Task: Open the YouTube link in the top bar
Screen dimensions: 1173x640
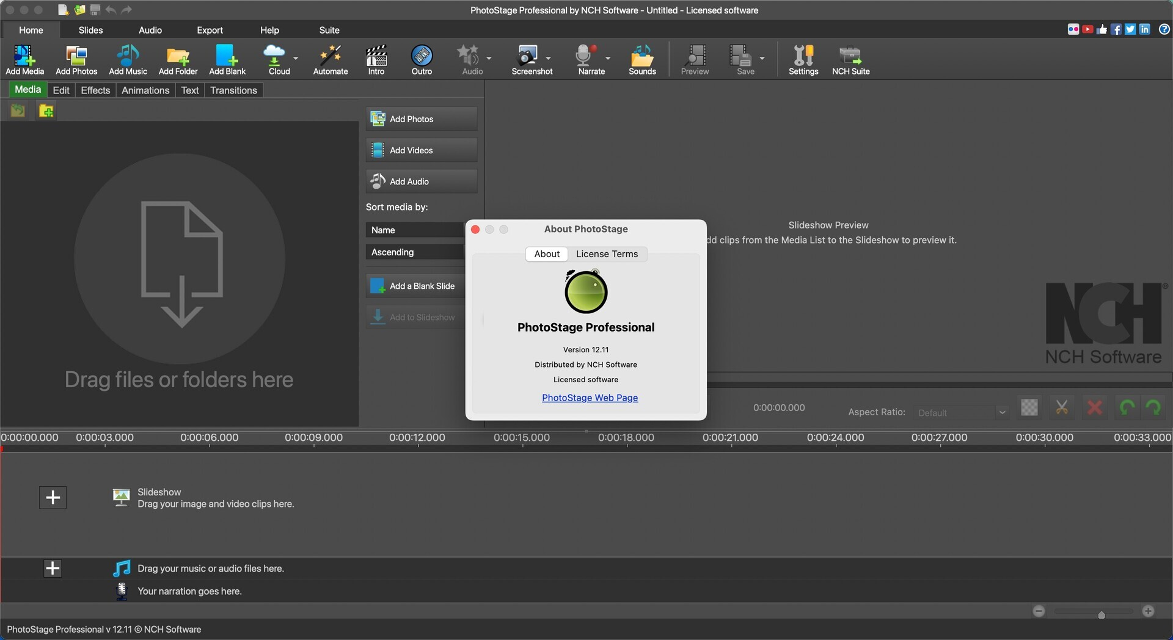Action: [1088, 29]
